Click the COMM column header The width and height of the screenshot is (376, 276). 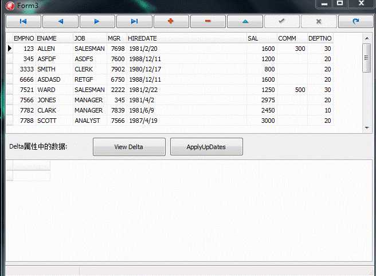pos(292,38)
